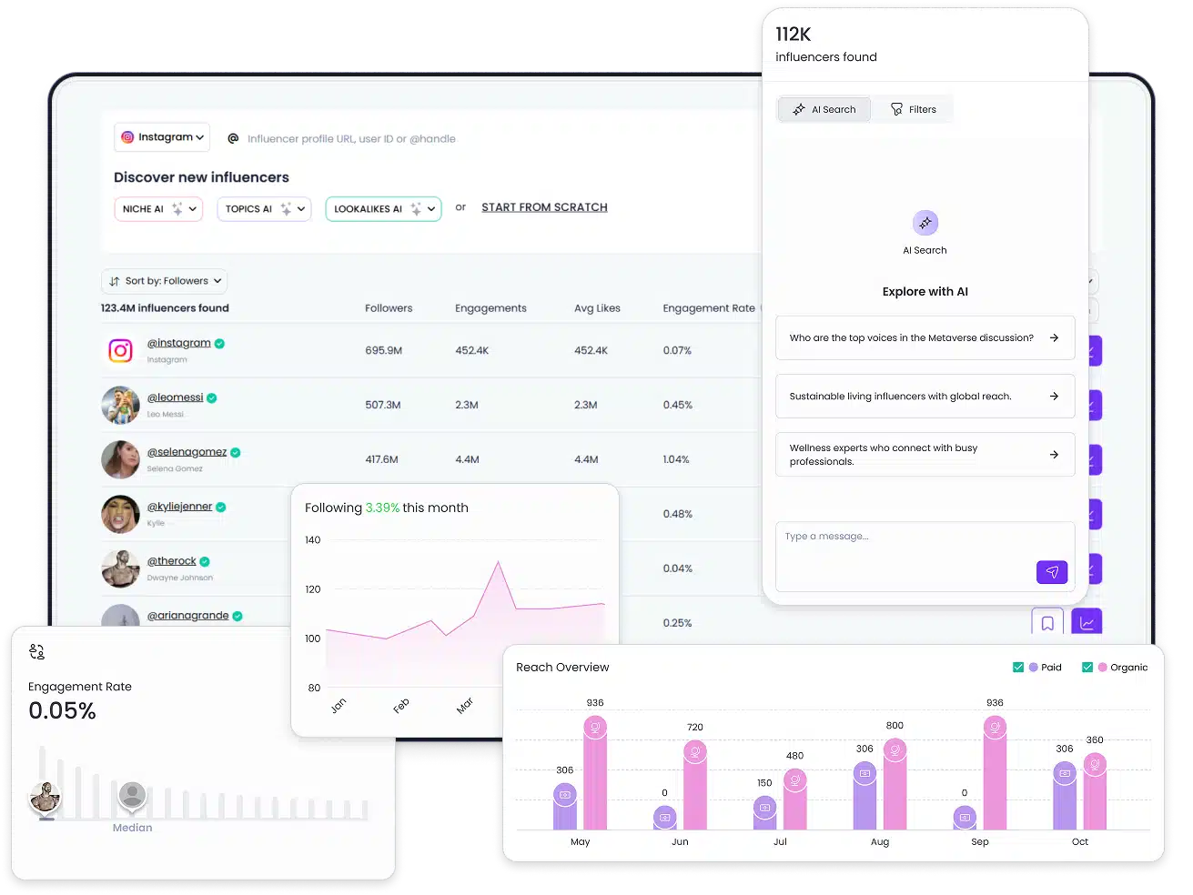Toggle the Organic checkbox in Reach Overview
Screen dimensions: 1193x895
click(x=1087, y=668)
